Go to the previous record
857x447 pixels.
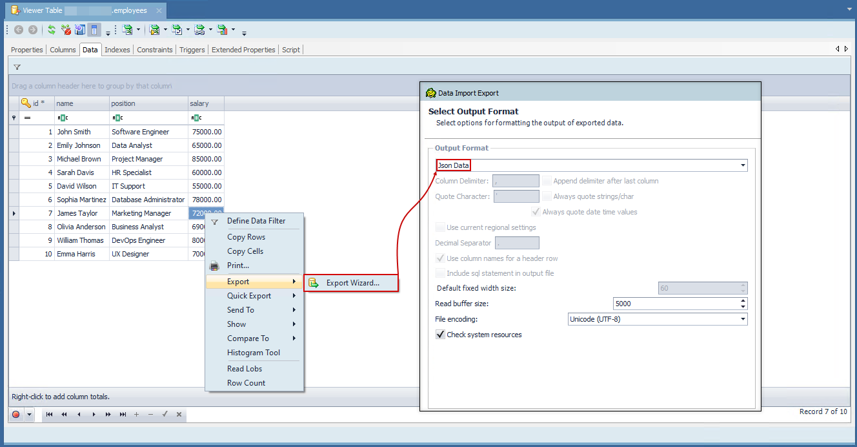click(x=79, y=415)
